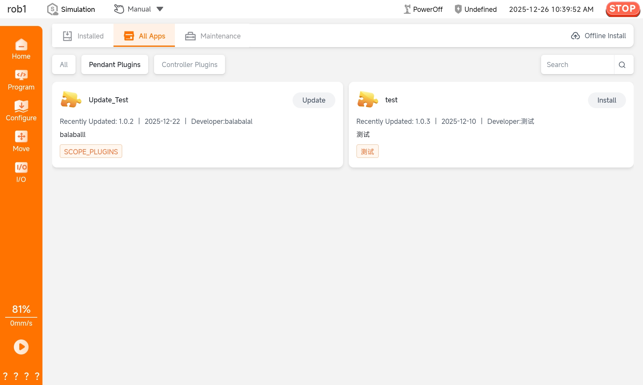Click inside the plugin Search field
643x385 pixels.
click(x=577, y=64)
